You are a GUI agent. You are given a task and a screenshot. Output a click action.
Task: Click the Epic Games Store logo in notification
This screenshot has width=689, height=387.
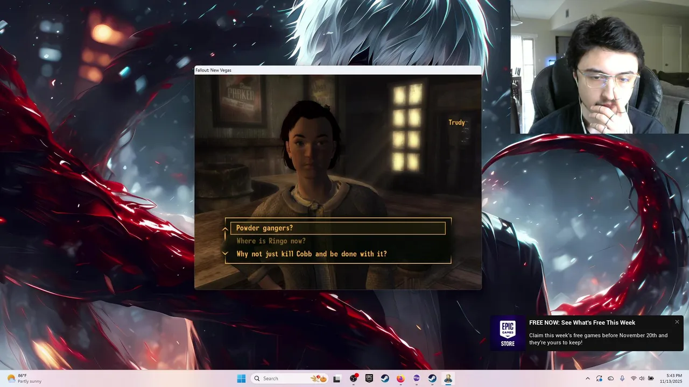[x=508, y=333]
